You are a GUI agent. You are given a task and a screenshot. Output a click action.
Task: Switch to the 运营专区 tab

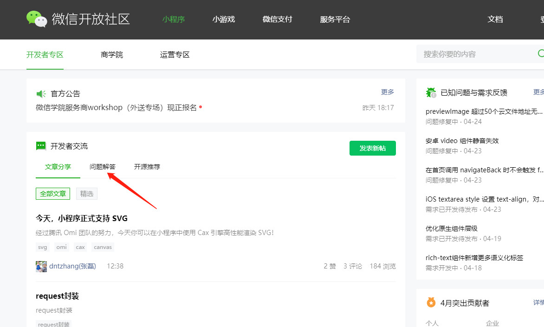[x=175, y=55]
